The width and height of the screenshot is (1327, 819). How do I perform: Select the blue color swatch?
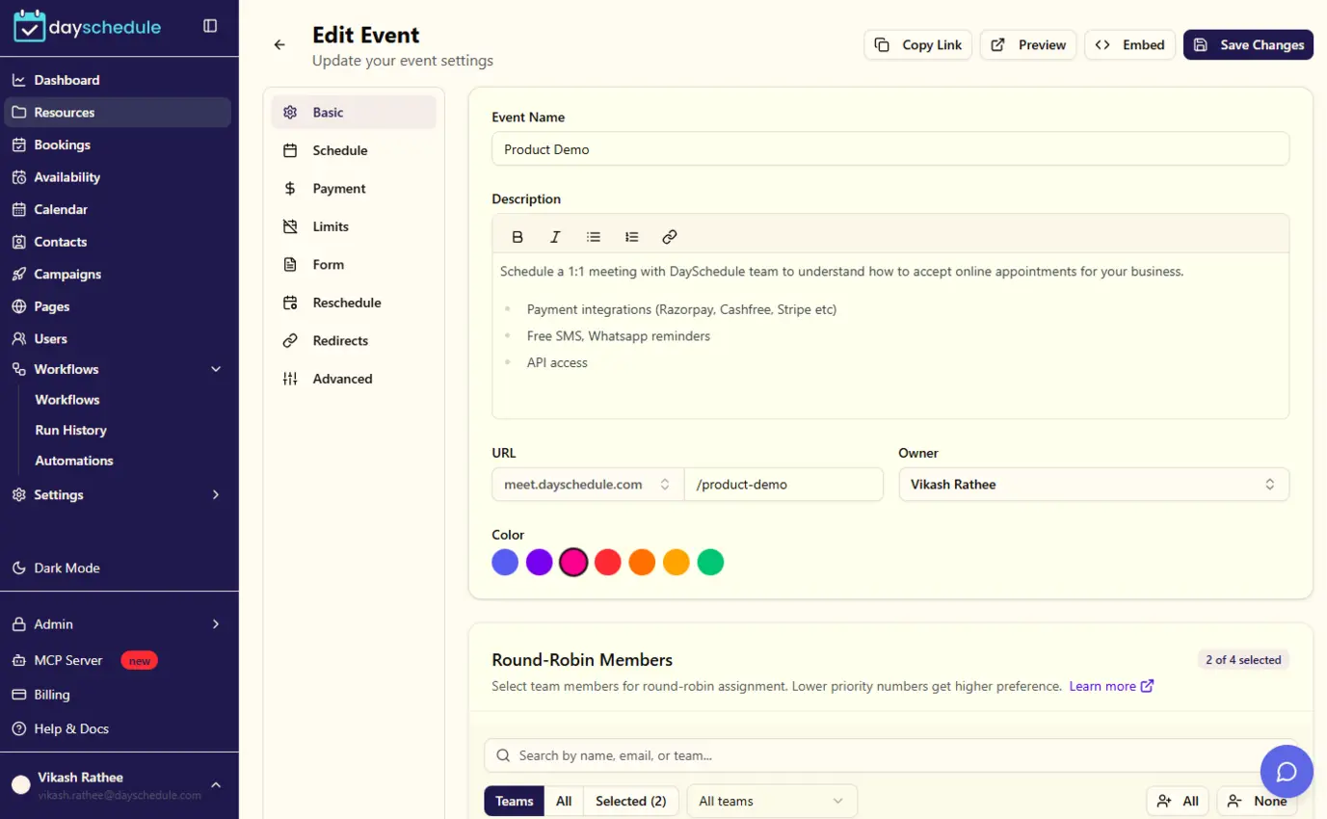tap(505, 562)
